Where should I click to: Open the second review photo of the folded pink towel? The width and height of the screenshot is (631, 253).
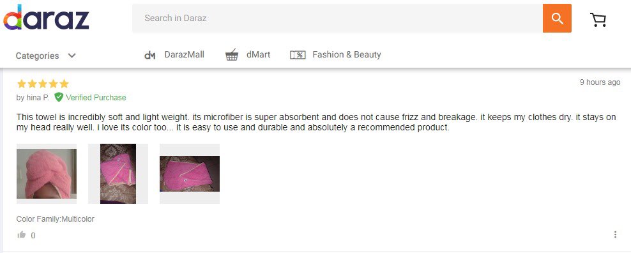pos(118,174)
